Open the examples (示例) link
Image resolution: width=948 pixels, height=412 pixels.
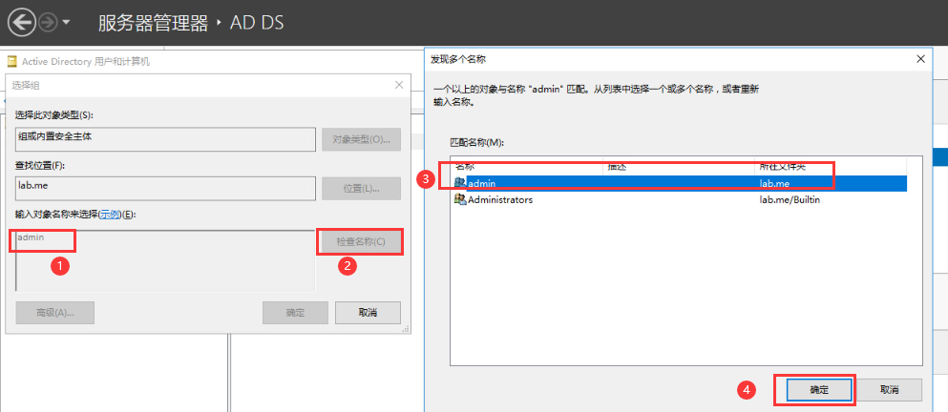point(110,215)
